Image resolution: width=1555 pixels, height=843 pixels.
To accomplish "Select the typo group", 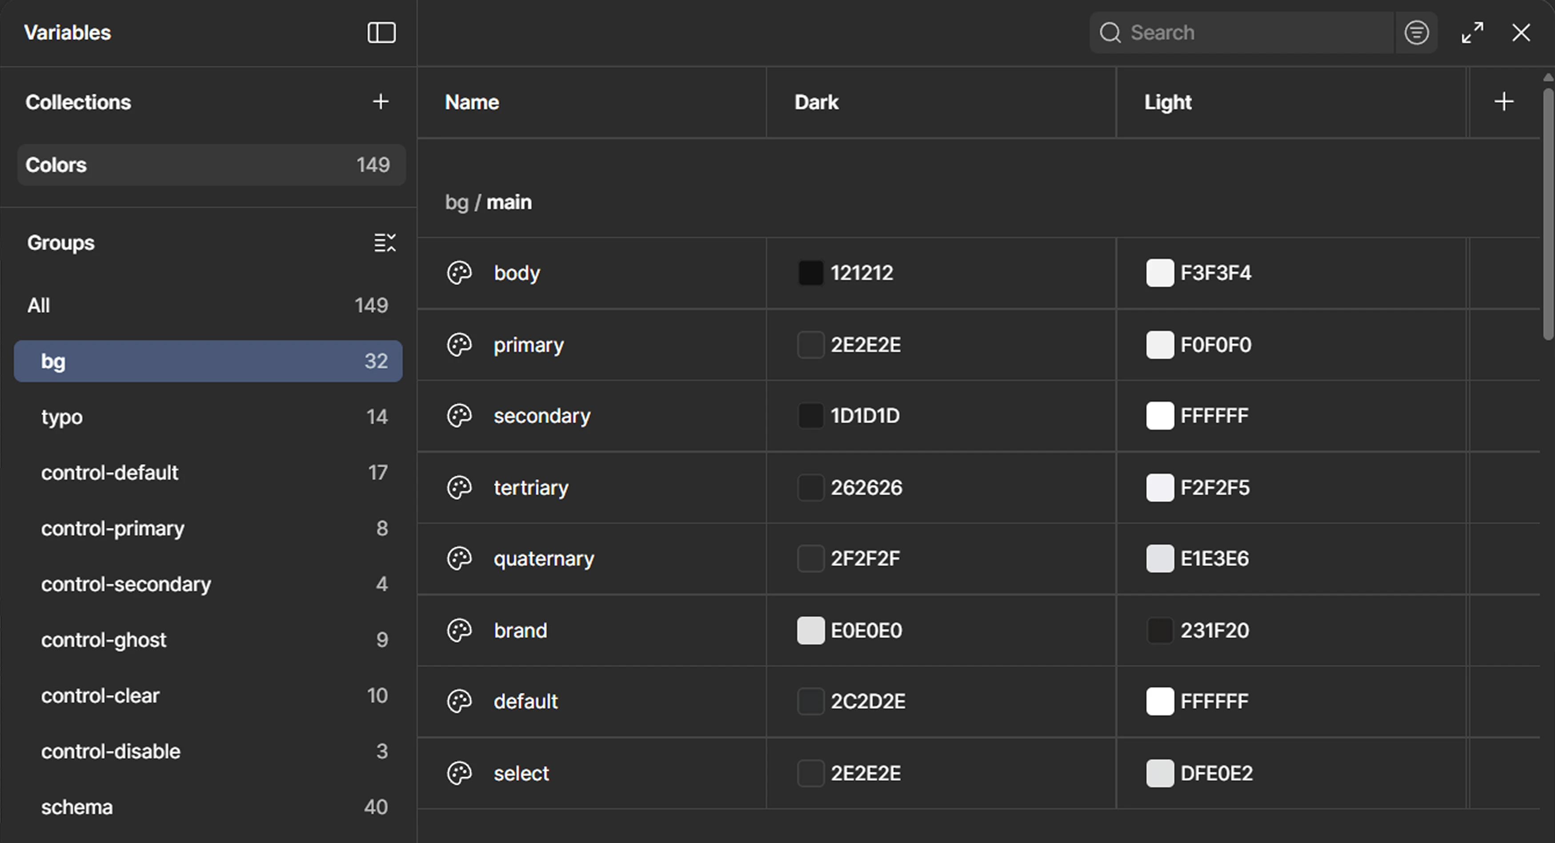I will click(208, 417).
